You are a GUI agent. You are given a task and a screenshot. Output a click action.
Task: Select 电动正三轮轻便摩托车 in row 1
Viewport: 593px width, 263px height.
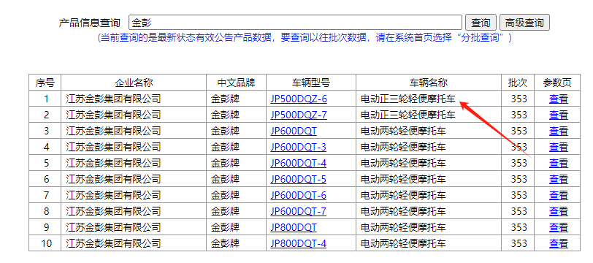[x=408, y=99]
